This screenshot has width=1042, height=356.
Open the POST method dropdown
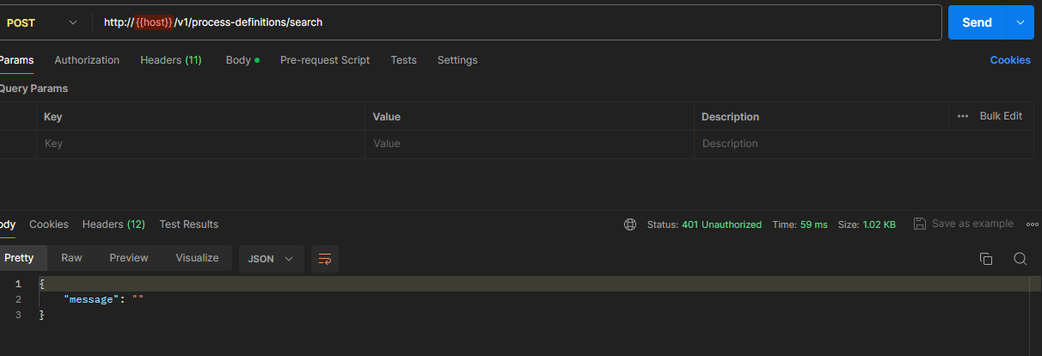(41, 22)
